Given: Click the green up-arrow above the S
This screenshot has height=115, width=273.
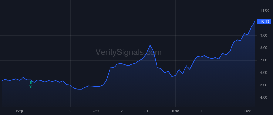Looking at the screenshot, I should (x=31, y=82).
